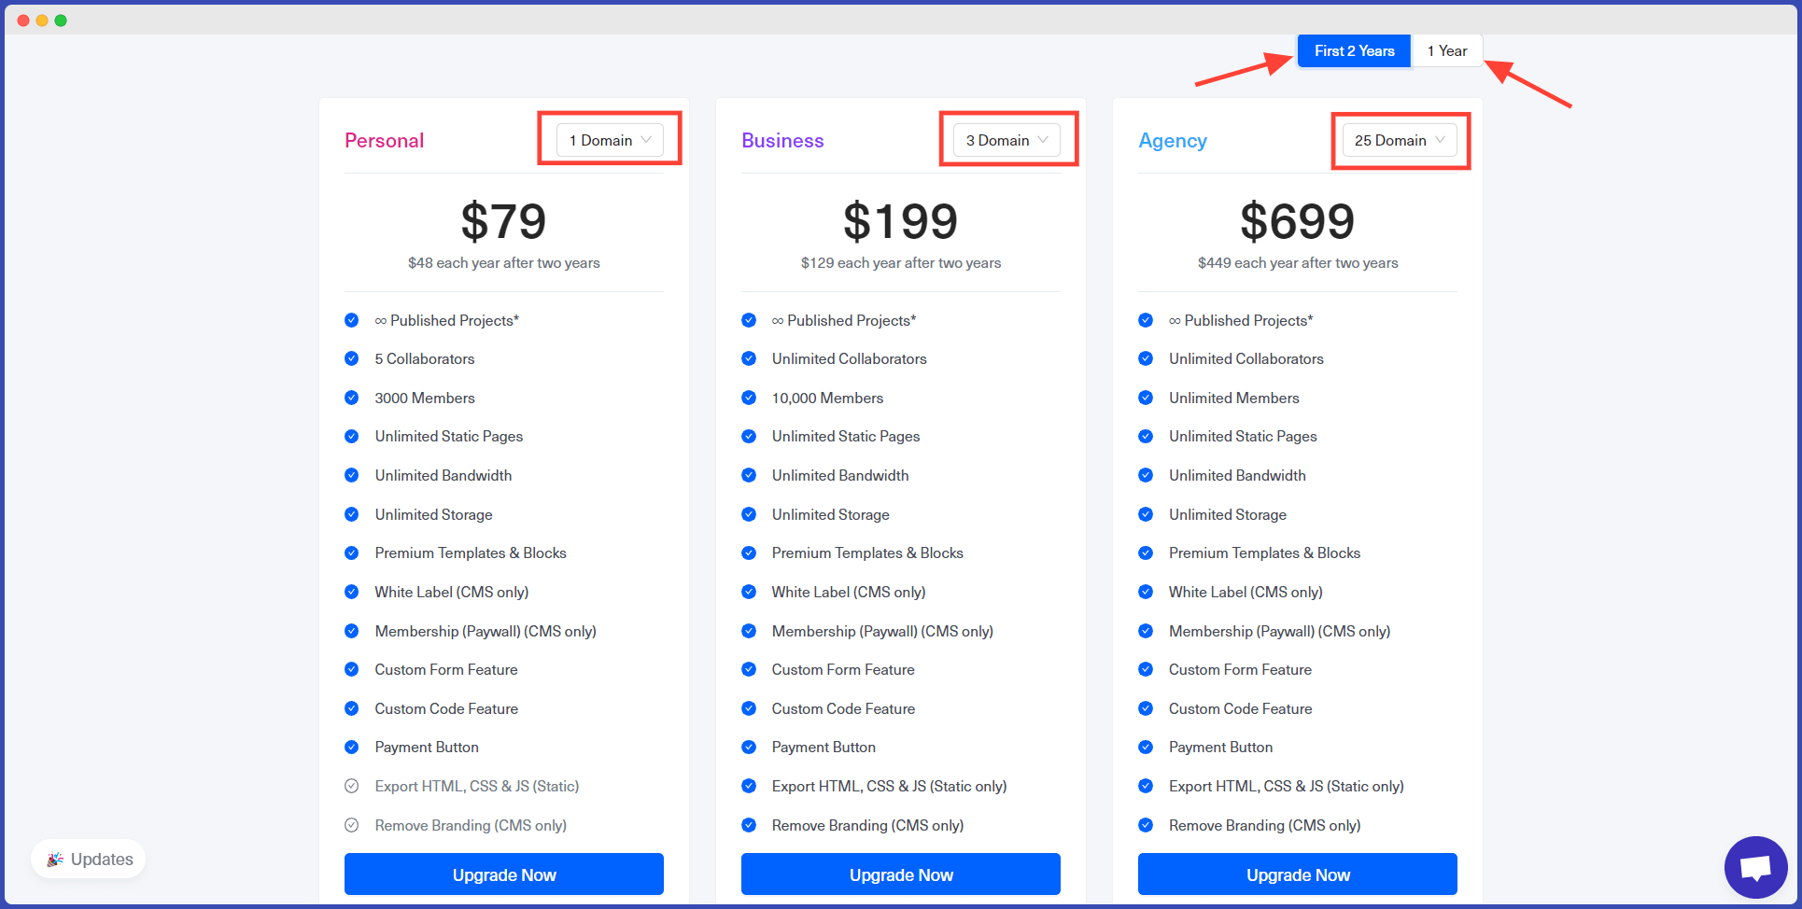Click the checkmark beside Unlimited Bandwidth in Business
This screenshot has width=1802, height=909.
tap(749, 475)
